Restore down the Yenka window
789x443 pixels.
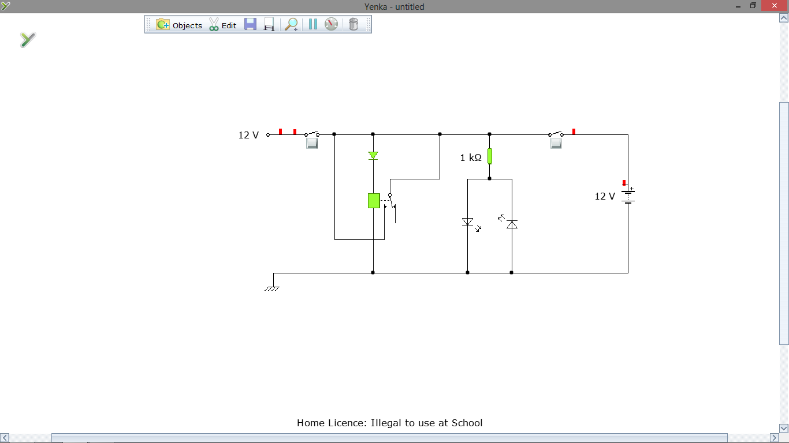click(753, 6)
